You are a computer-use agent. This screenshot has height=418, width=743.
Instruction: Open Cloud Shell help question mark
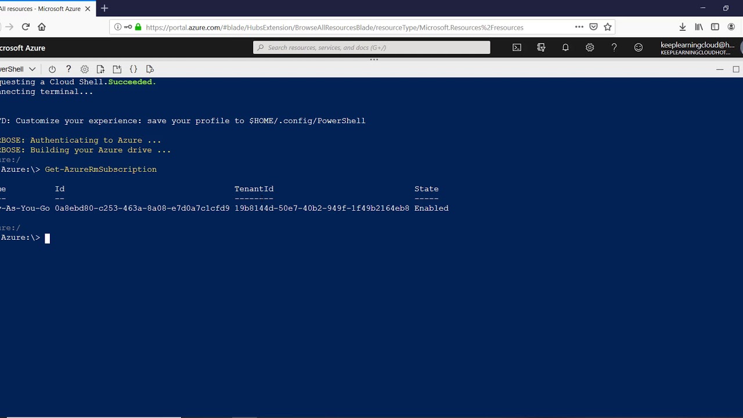[68, 69]
